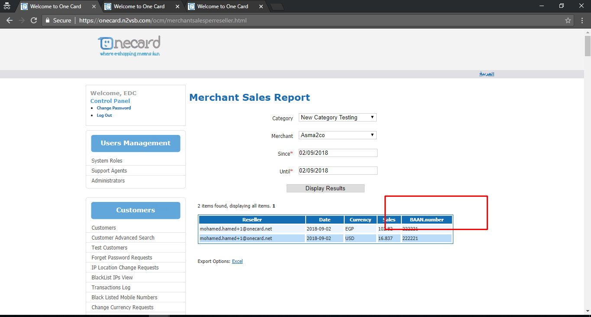Bookmark this page using star icon
Screen dimensions: 591x317
[568, 20]
